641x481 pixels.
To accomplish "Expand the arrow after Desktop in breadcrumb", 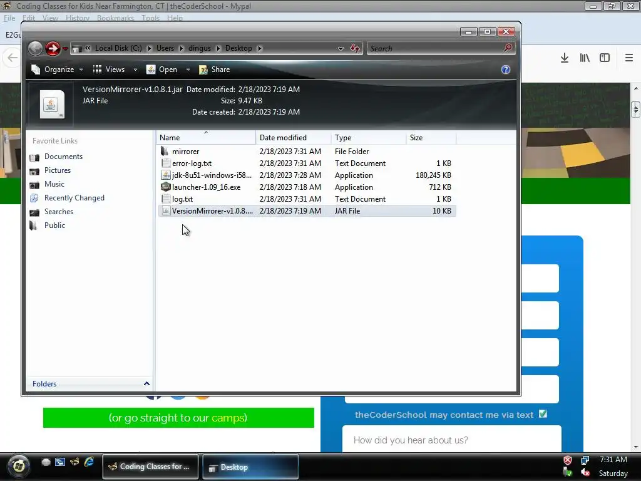I will click(260, 48).
